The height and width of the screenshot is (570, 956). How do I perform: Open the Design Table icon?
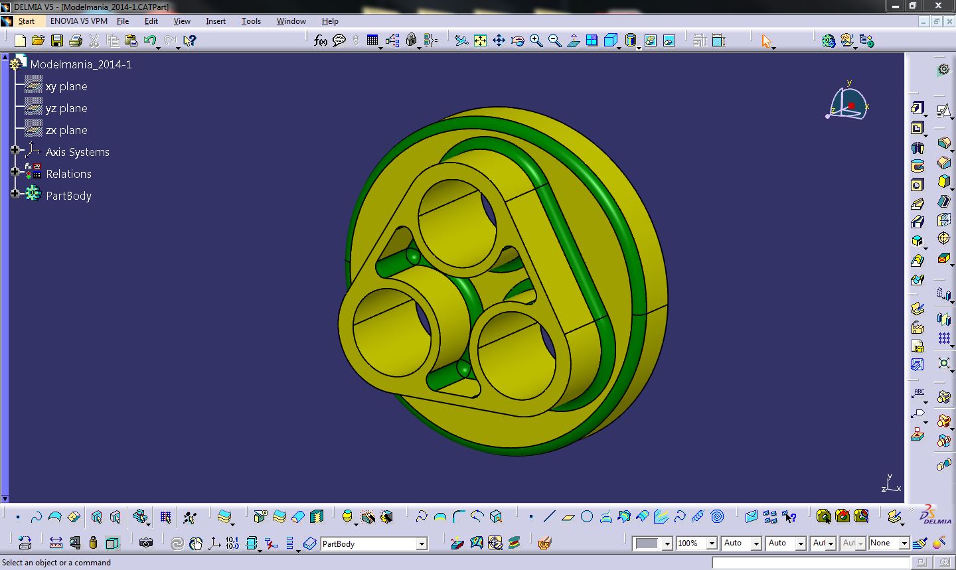(372, 40)
